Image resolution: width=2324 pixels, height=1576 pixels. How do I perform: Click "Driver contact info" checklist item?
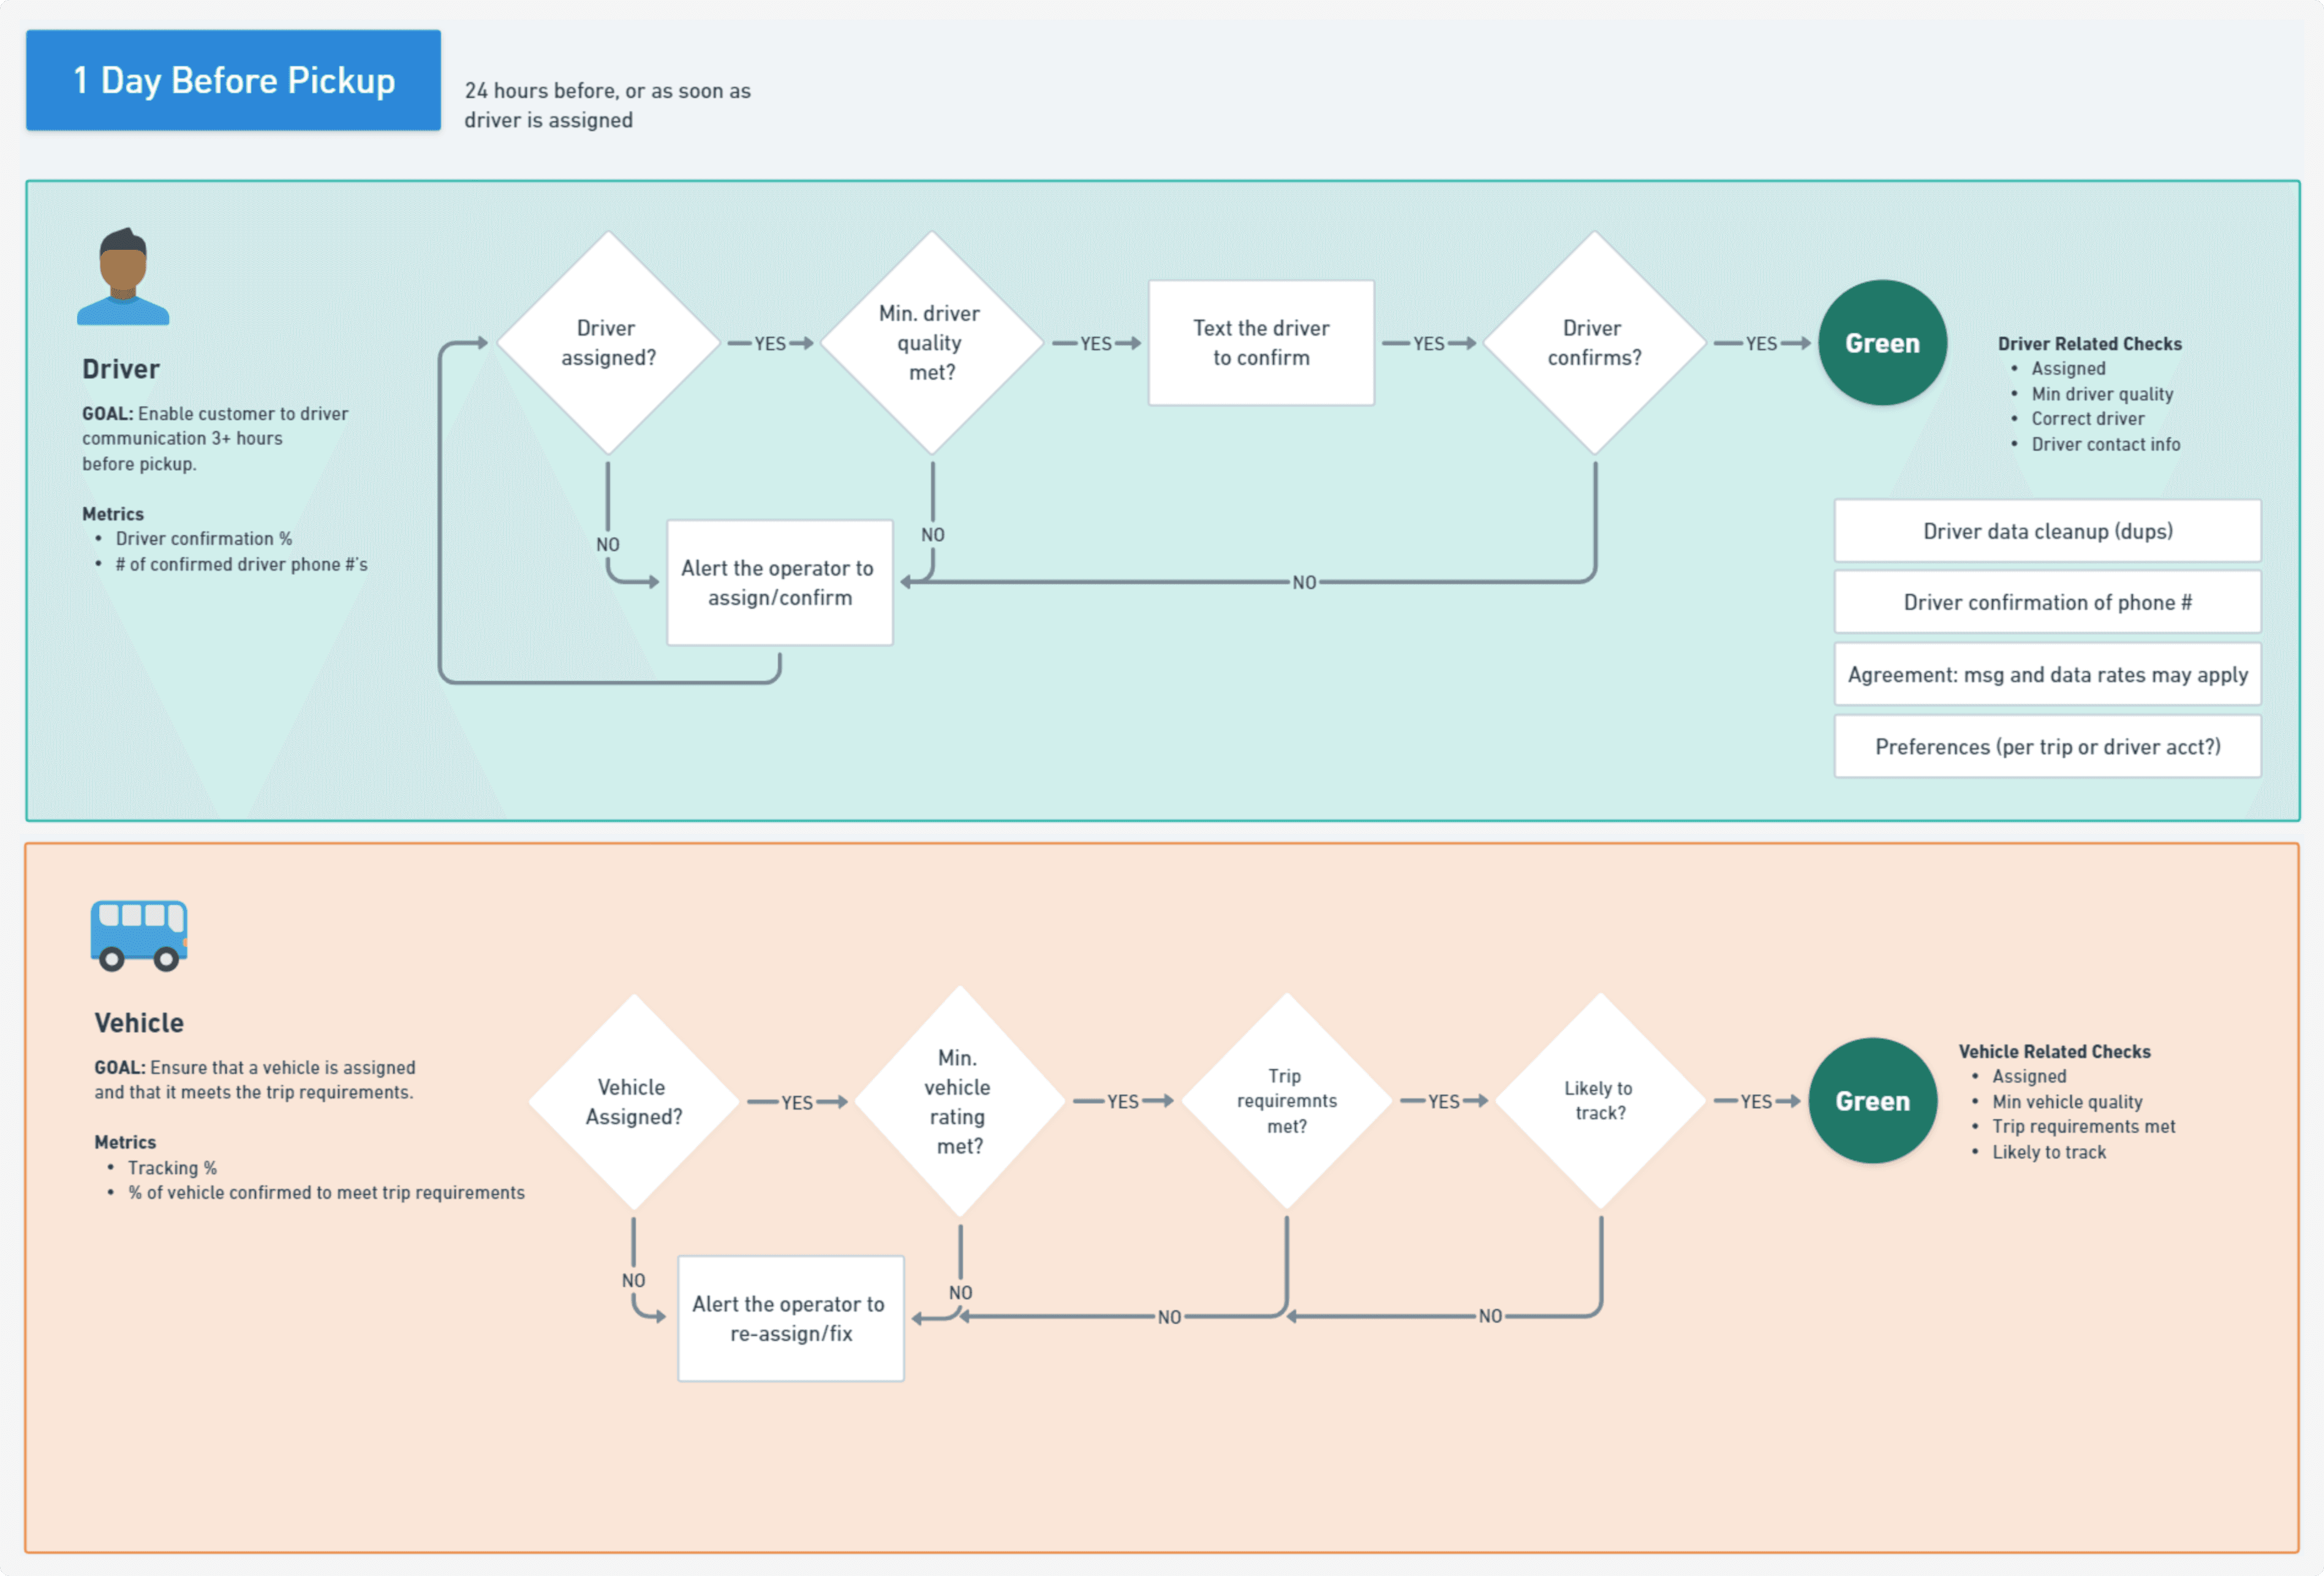pyautogui.click(x=2105, y=445)
